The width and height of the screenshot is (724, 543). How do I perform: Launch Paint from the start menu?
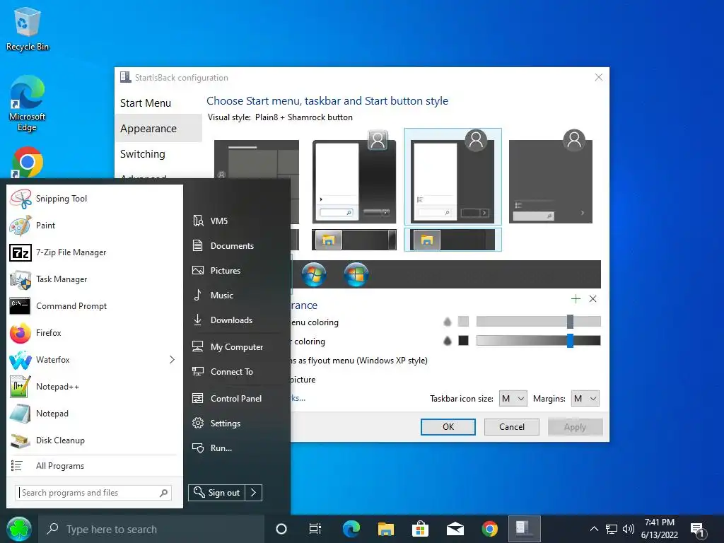coord(94,226)
